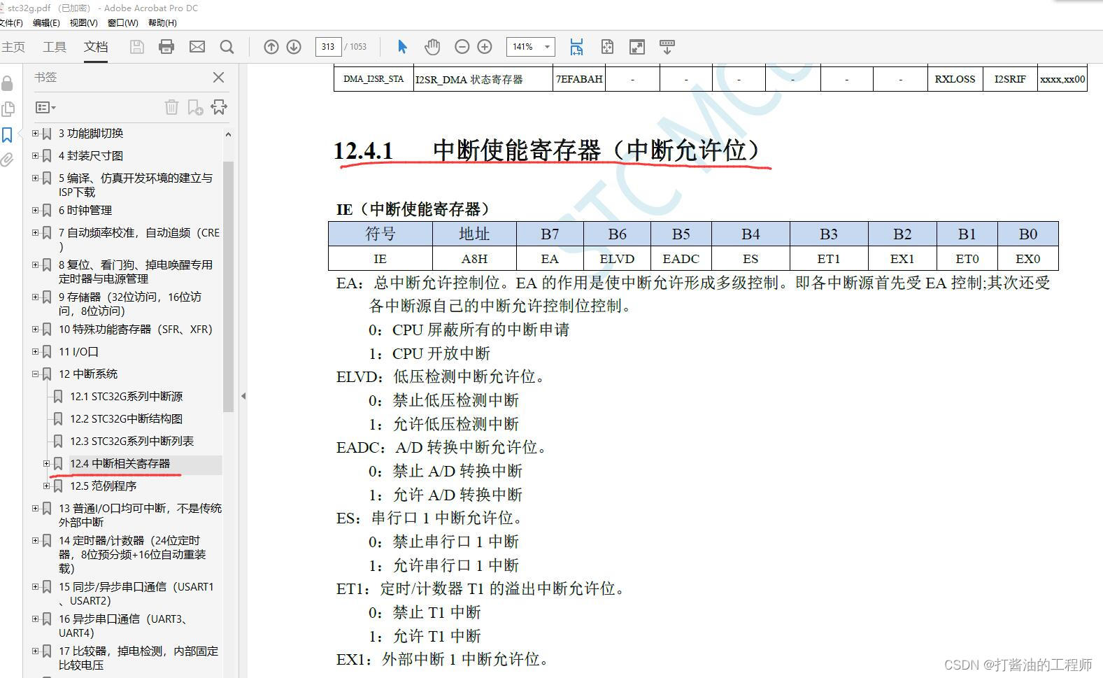
Task: Open the attachments paperclip panel icon
Action: (x=8, y=160)
